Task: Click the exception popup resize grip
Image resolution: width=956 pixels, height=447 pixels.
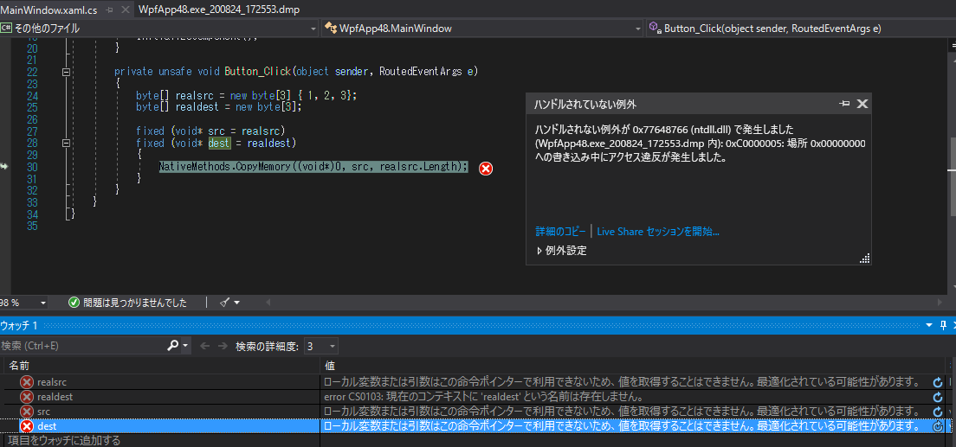Action: [x=864, y=259]
